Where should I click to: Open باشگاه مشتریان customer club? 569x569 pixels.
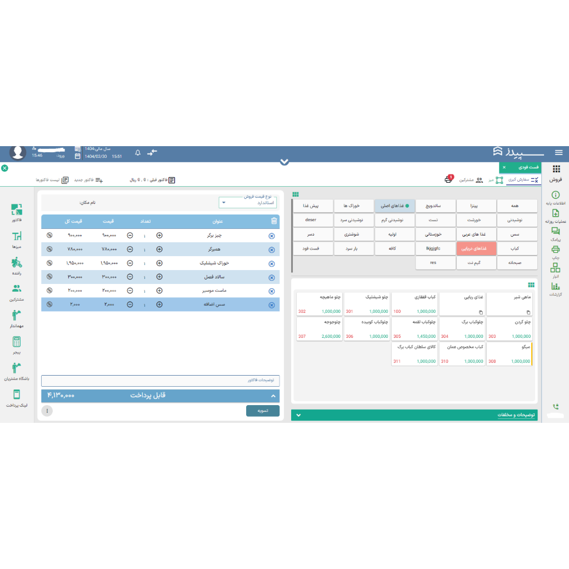[x=17, y=372]
